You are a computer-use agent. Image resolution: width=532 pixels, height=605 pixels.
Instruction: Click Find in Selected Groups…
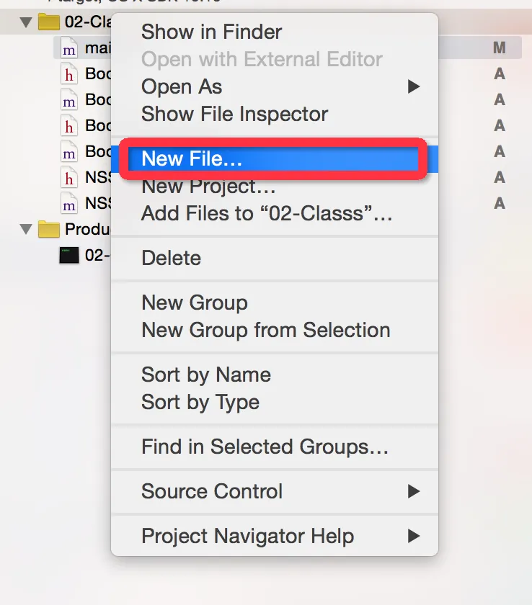pos(265,447)
